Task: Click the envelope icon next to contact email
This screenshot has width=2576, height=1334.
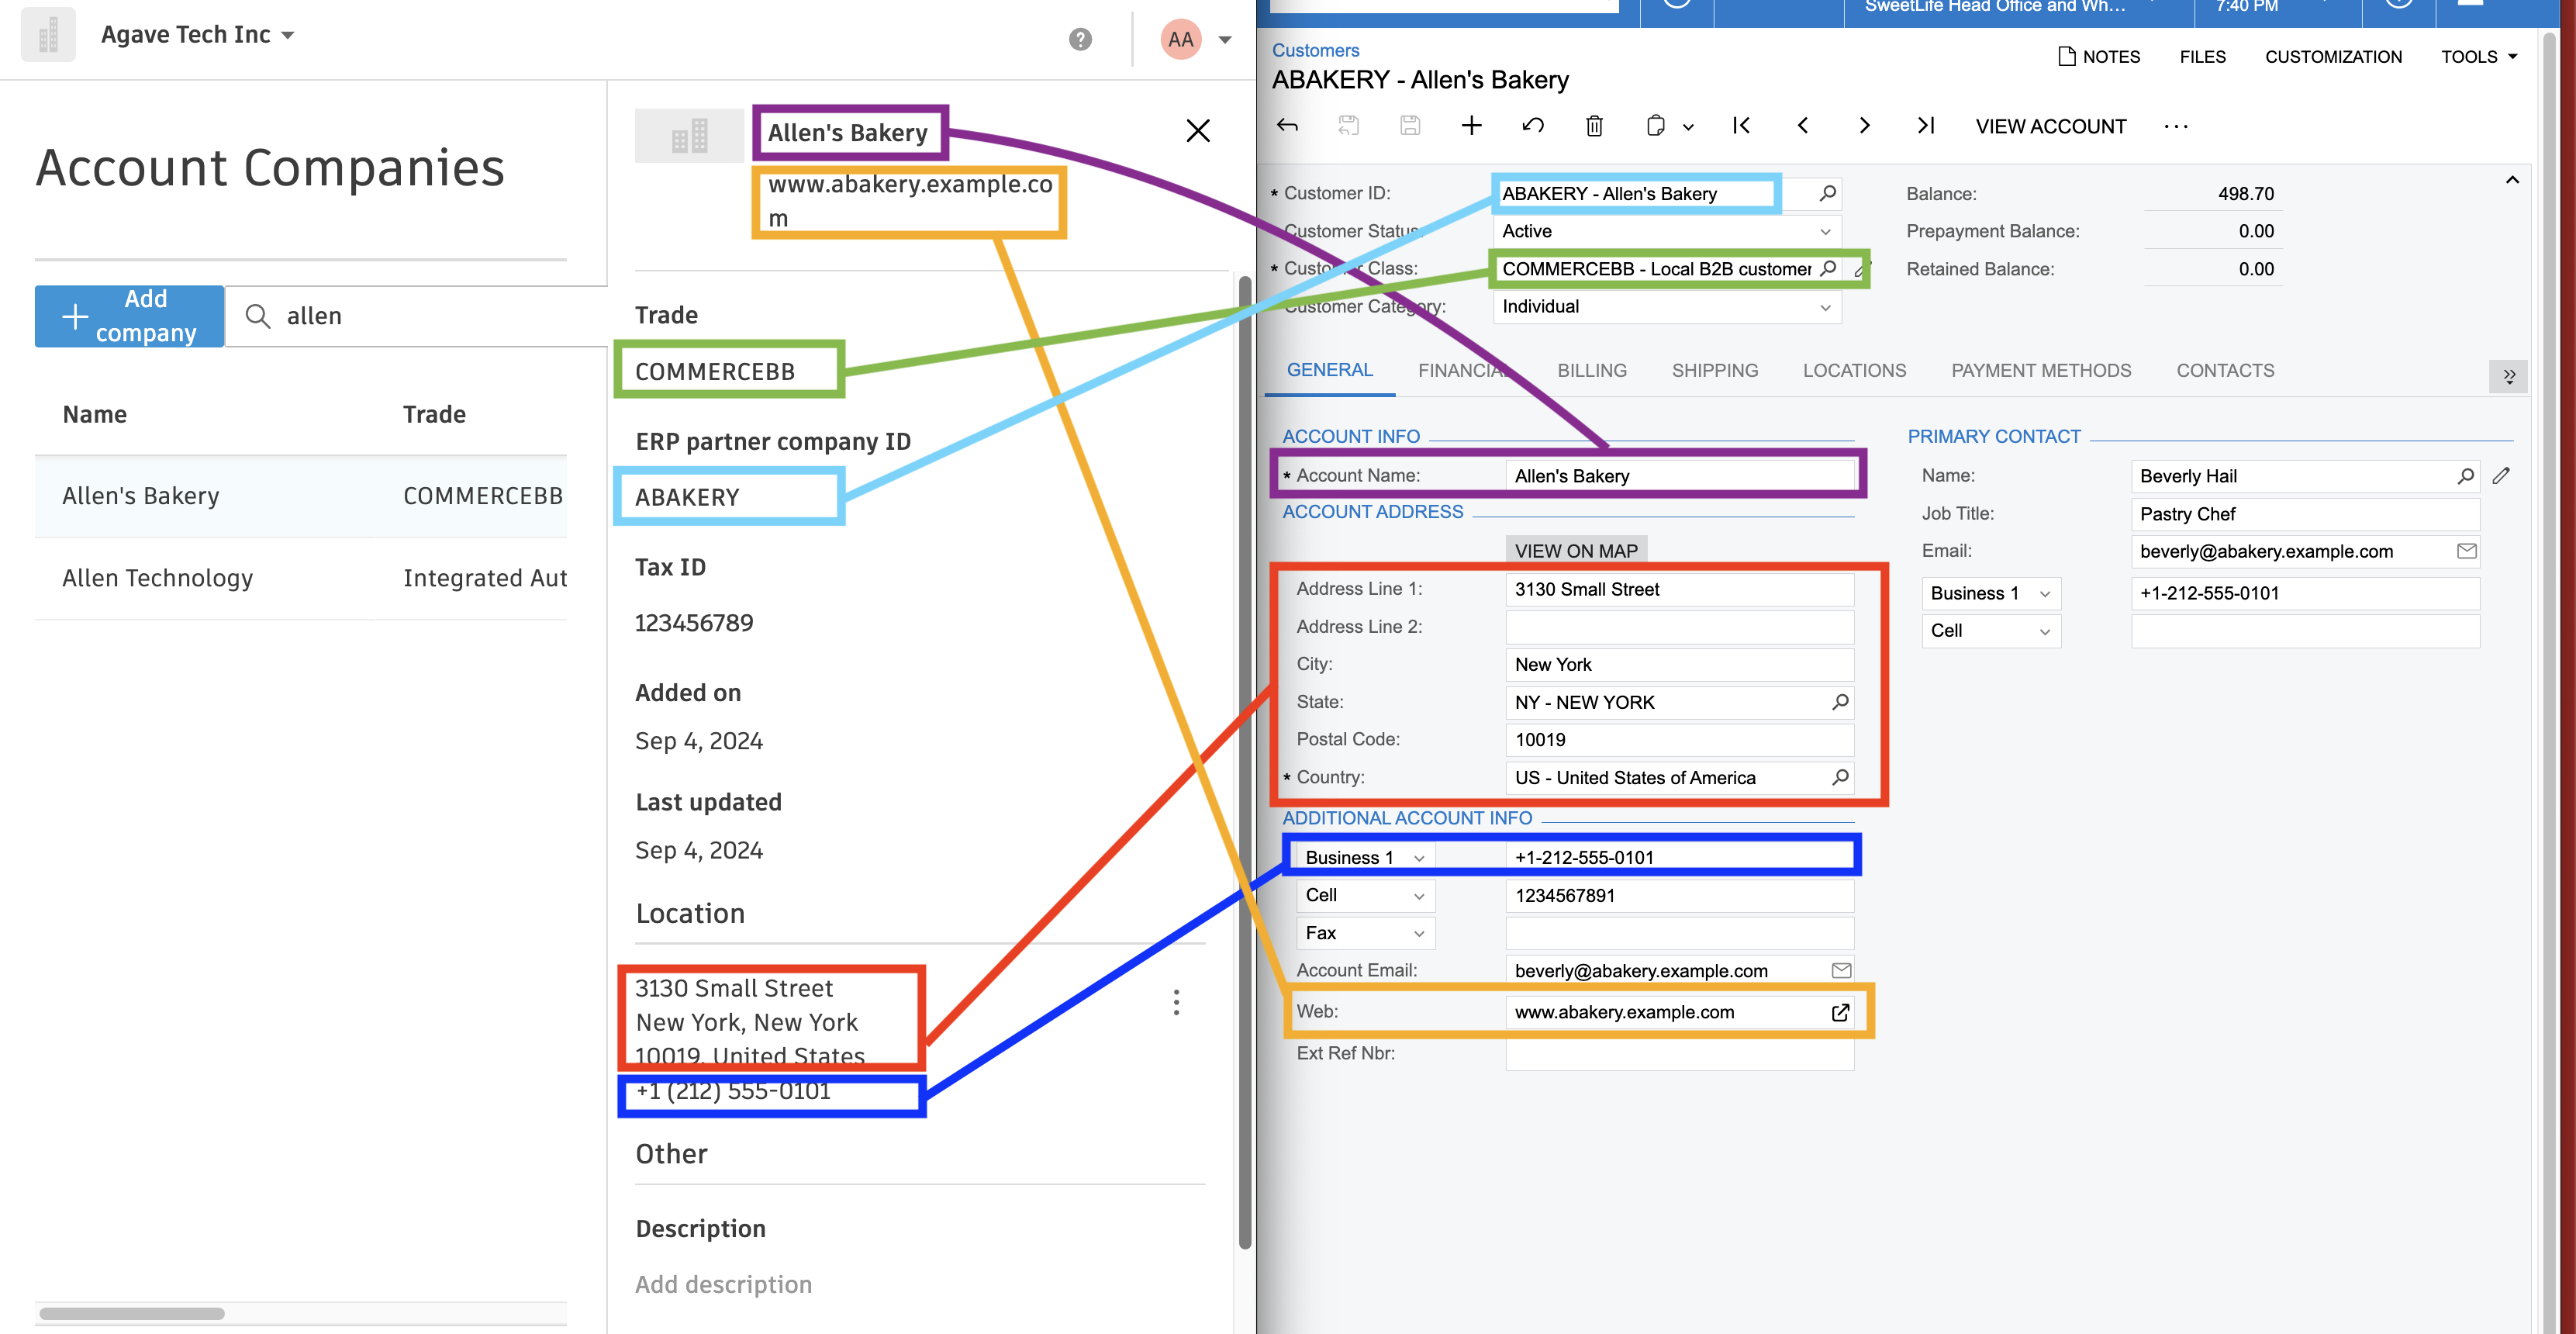Action: pyautogui.click(x=2466, y=551)
